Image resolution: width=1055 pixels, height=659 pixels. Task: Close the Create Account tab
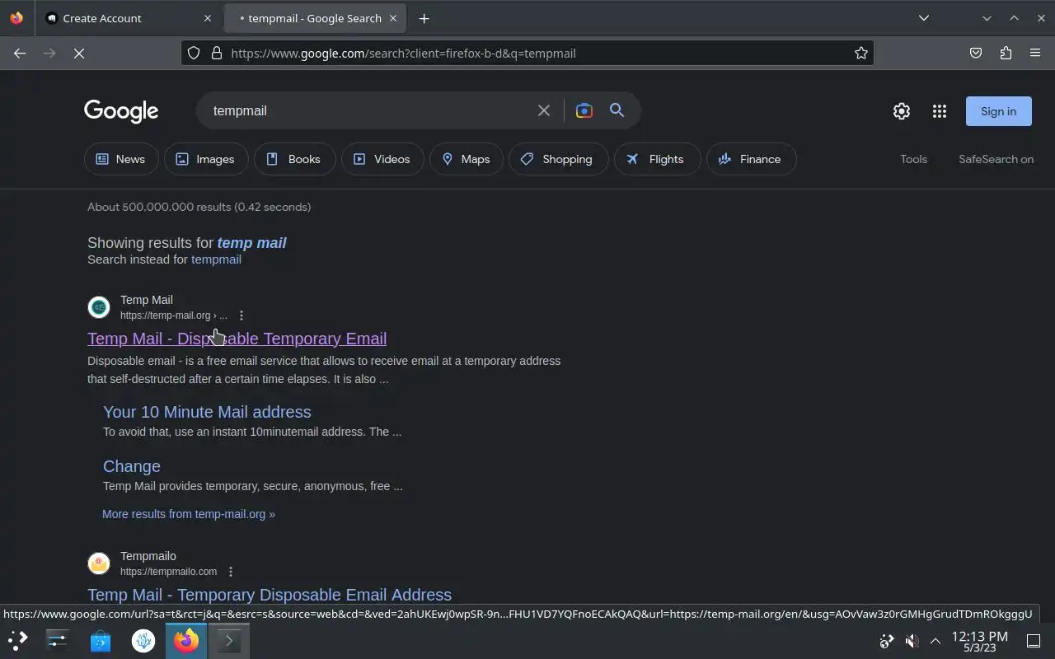coord(207,18)
